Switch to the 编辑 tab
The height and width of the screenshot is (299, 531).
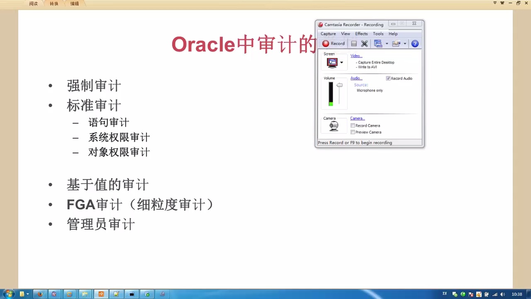(x=75, y=4)
